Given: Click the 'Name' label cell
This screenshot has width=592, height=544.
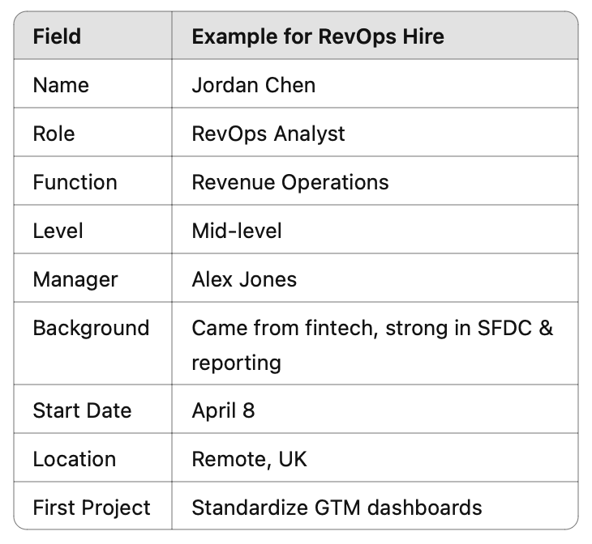Looking at the screenshot, I should point(92,83).
